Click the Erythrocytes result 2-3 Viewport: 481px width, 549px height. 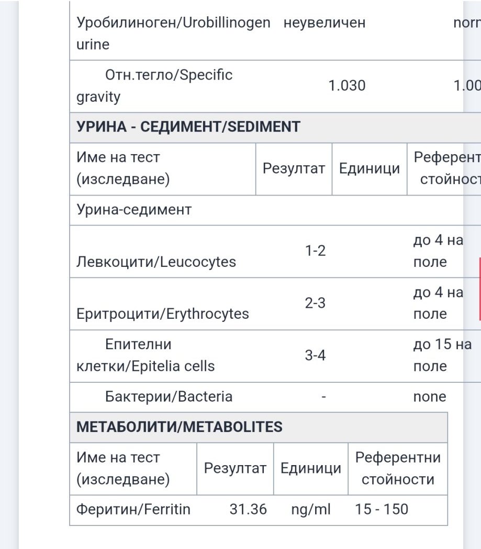(x=315, y=303)
